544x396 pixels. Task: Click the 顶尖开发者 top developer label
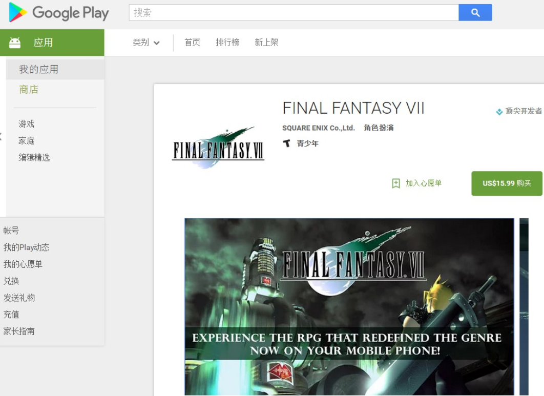[524, 111]
